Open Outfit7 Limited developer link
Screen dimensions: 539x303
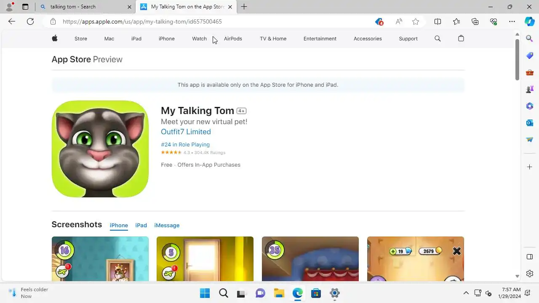pyautogui.click(x=186, y=132)
